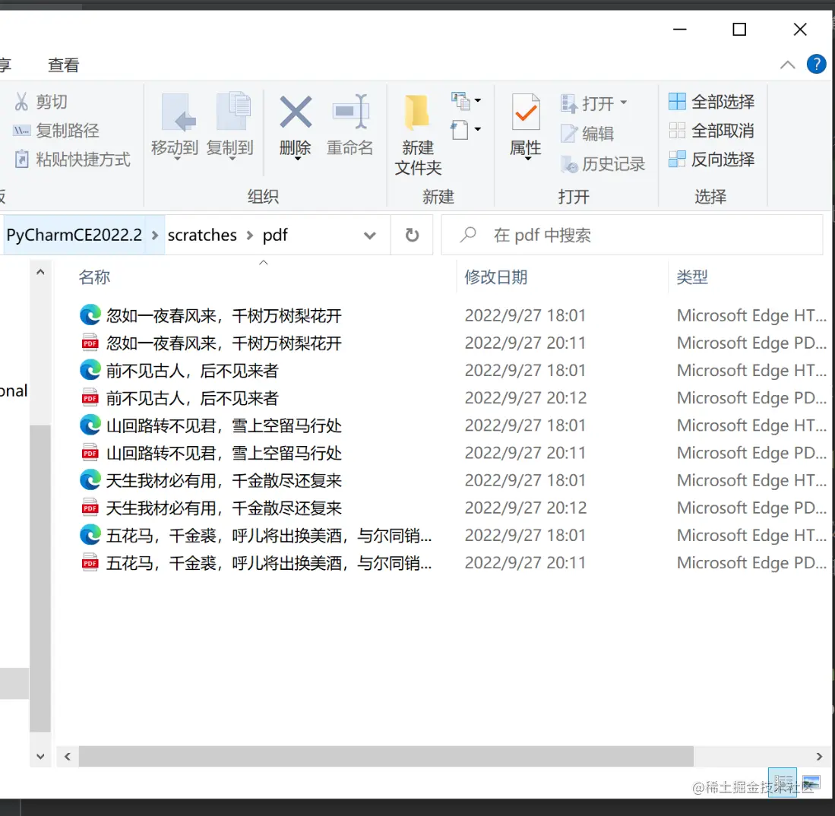Click Select none (全部取消) icon
Screen dimensions: 835x816
pos(677,130)
